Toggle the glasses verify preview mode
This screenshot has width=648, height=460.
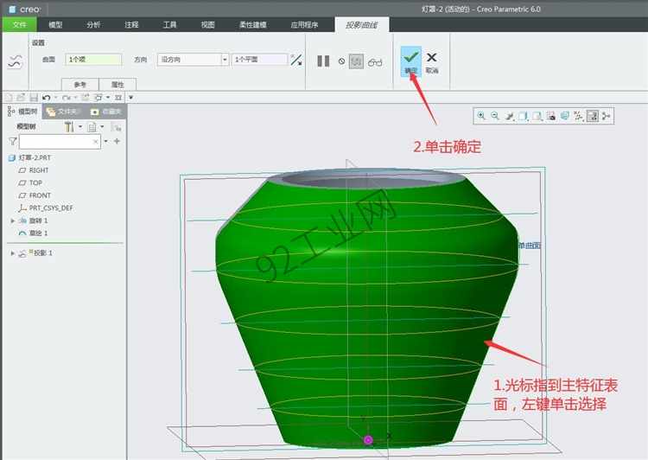point(375,62)
